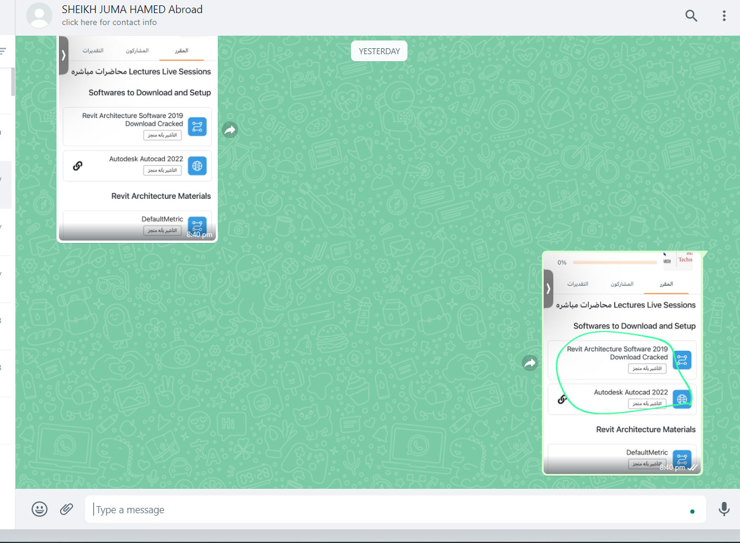This screenshot has width=740, height=543.
Task: Focus the 'Type a message' input field
Action: coord(395,510)
